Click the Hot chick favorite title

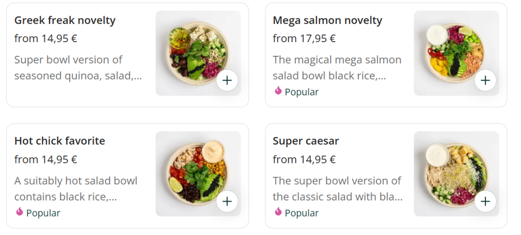click(60, 141)
